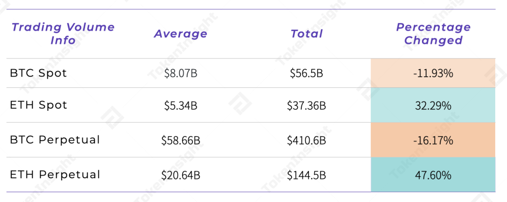Screen dimensions: 507x202
Task: Click the $58.66B average value
Action: [180, 140]
